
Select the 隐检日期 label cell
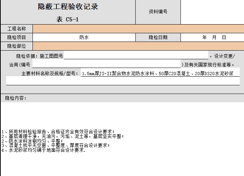click(x=158, y=37)
